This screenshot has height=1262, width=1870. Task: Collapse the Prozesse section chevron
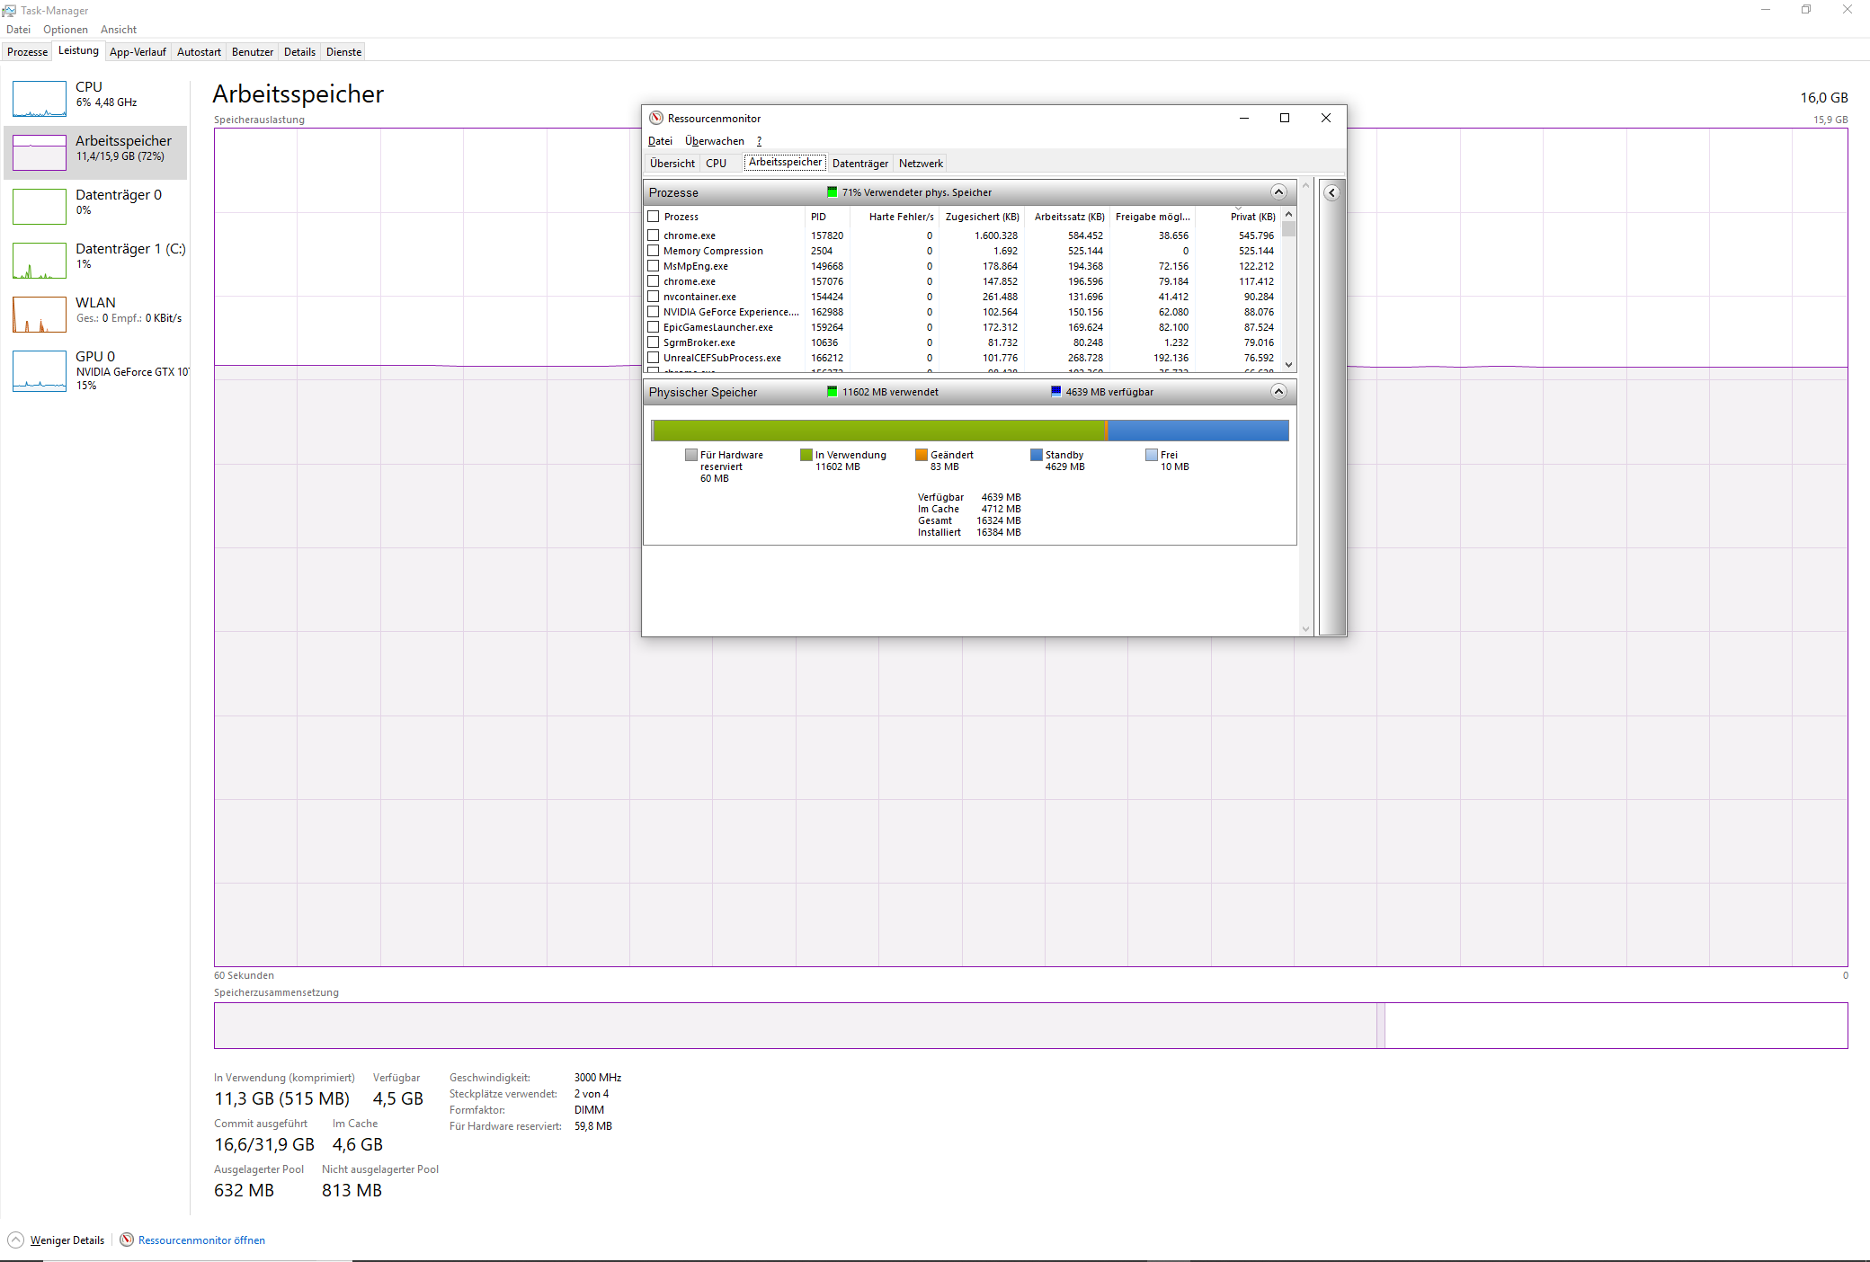1278,192
